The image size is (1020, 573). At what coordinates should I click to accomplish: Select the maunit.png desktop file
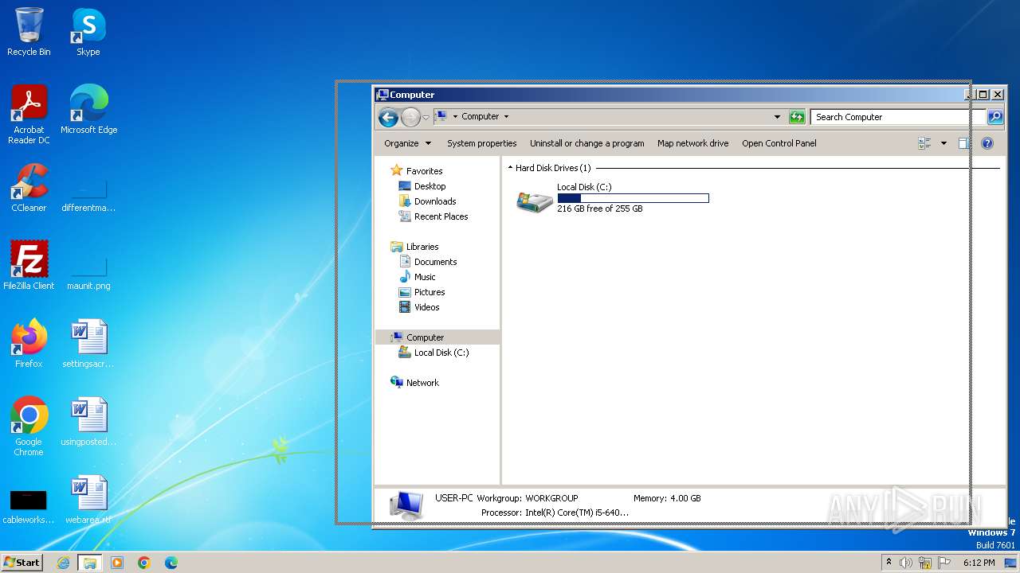click(88, 274)
